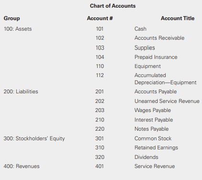Image resolution: width=202 pixels, height=180 pixels.
Task: Select the Cash account title
Action: [x=140, y=29]
